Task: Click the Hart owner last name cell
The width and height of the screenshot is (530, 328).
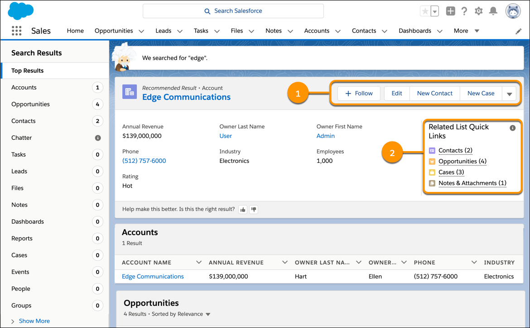Action: pyautogui.click(x=300, y=277)
